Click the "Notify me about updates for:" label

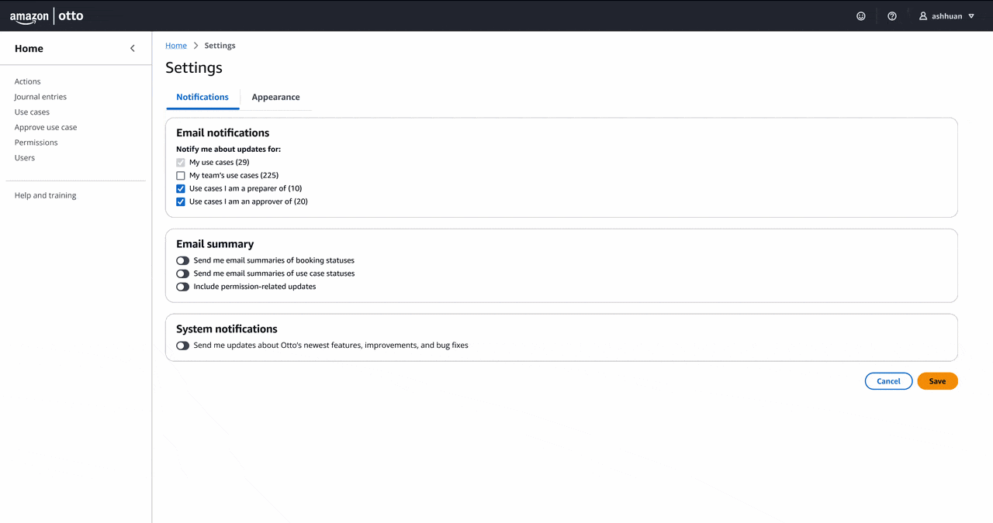tap(228, 149)
